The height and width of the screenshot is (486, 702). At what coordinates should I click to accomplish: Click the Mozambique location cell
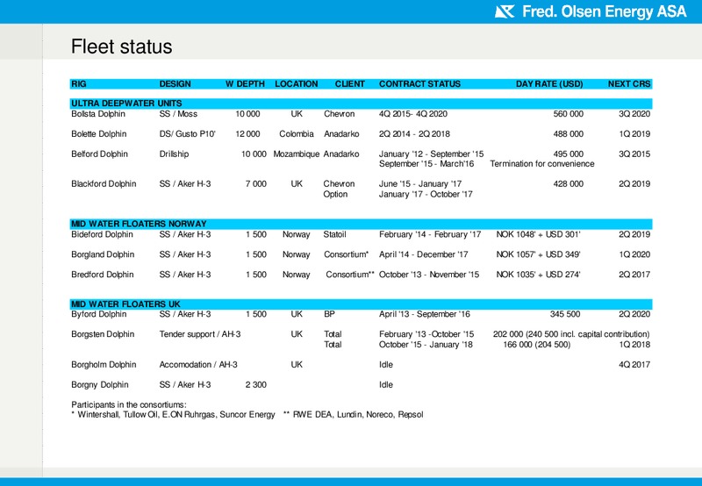pos(297,154)
